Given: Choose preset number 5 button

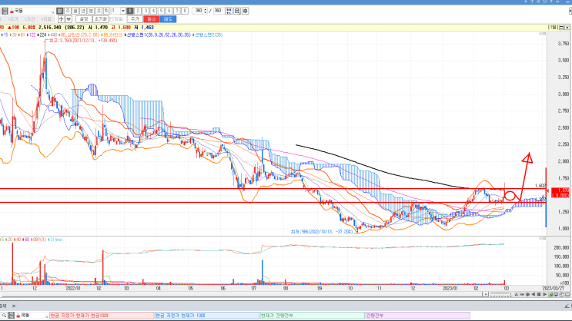Looking at the screenshot, I should (161, 11).
